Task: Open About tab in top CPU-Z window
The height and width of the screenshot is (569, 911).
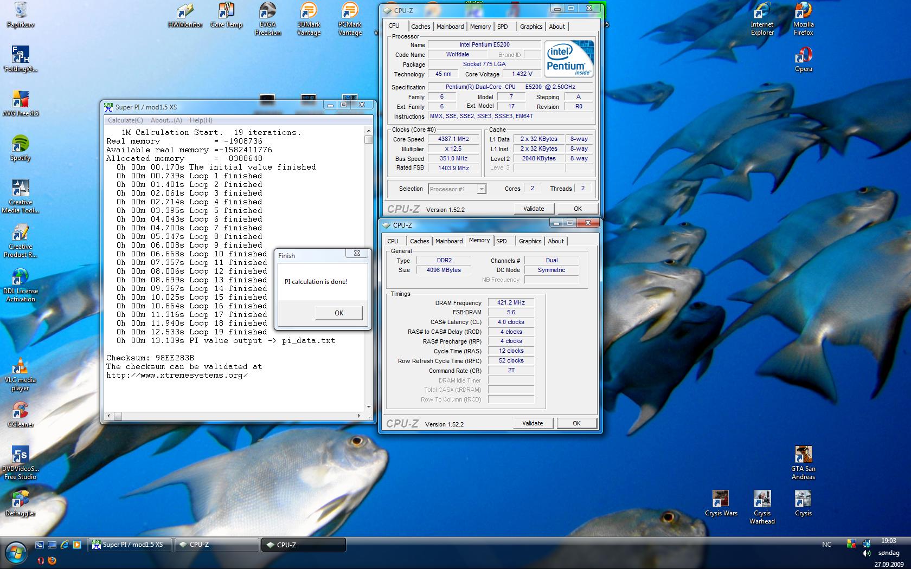Action: [x=557, y=27]
